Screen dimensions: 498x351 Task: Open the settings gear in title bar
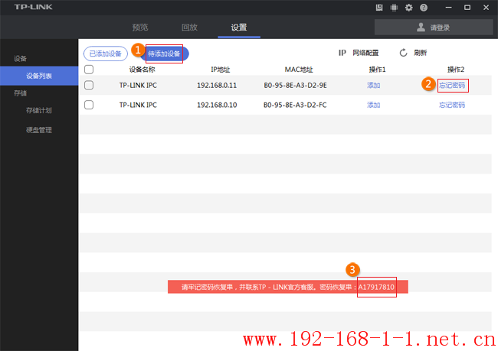click(409, 8)
